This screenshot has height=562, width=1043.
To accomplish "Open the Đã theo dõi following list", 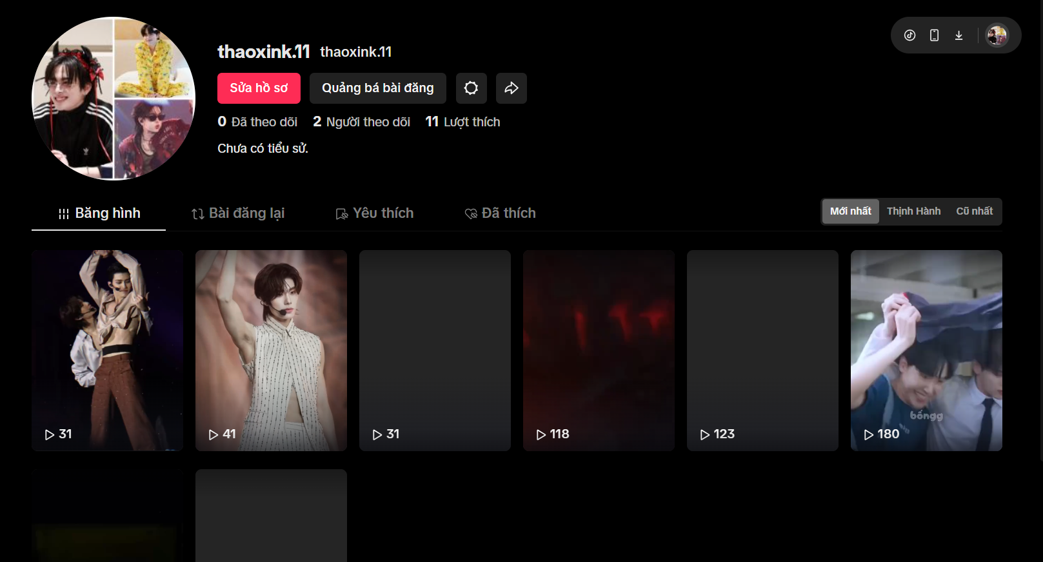I will click(x=258, y=122).
